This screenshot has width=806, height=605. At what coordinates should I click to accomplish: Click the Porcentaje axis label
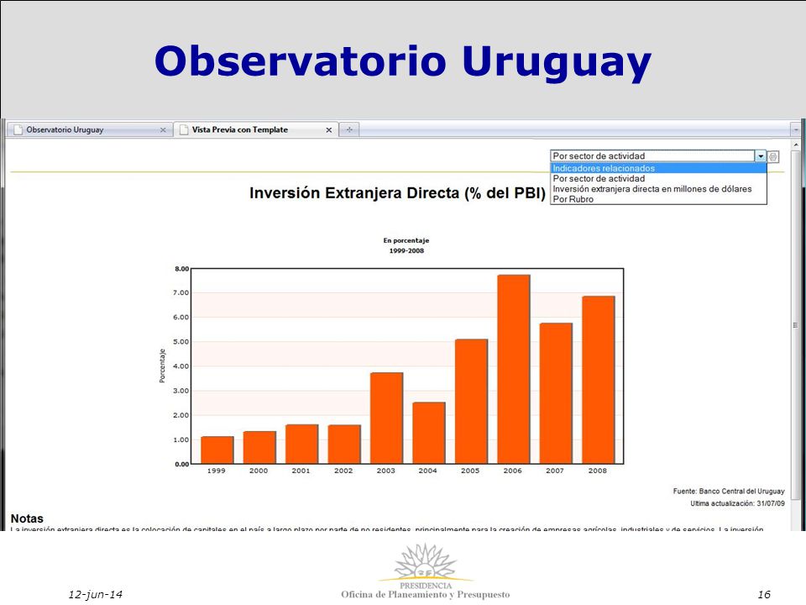(x=162, y=366)
